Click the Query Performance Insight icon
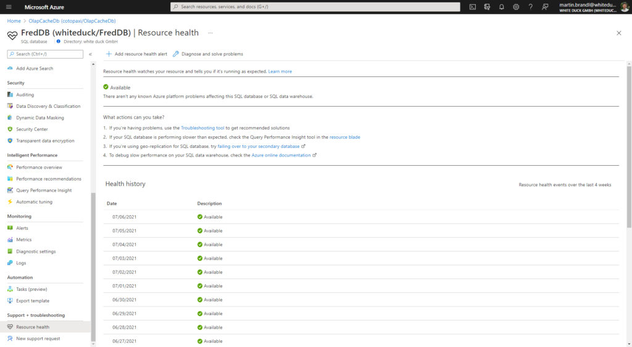This screenshot has height=347, width=632. pyautogui.click(x=10, y=190)
